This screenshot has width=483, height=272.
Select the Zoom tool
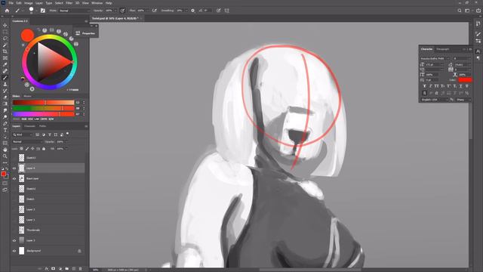5,156
